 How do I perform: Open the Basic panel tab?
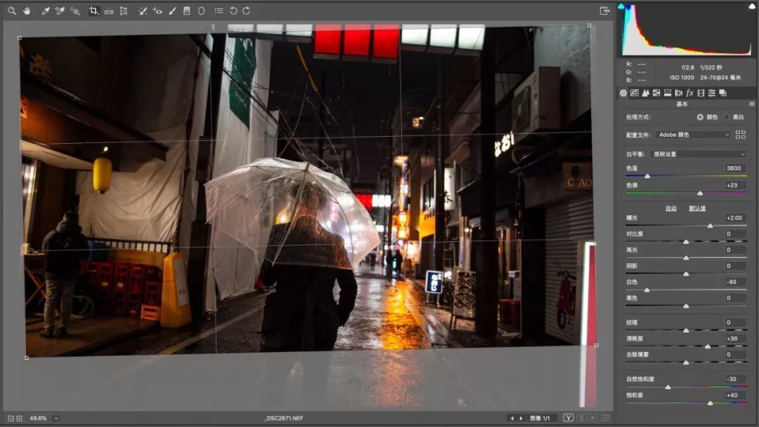point(623,93)
